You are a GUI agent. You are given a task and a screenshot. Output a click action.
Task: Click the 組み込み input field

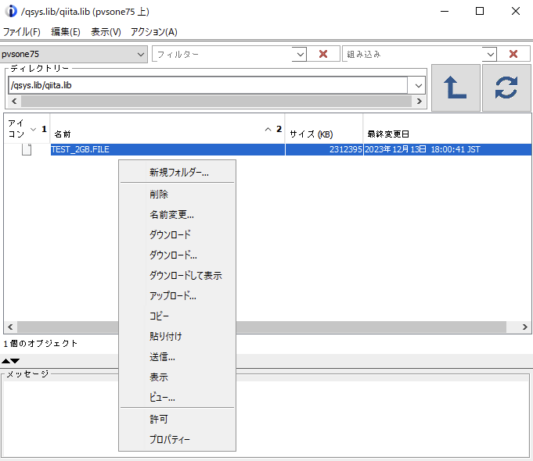pyautogui.click(x=412, y=55)
